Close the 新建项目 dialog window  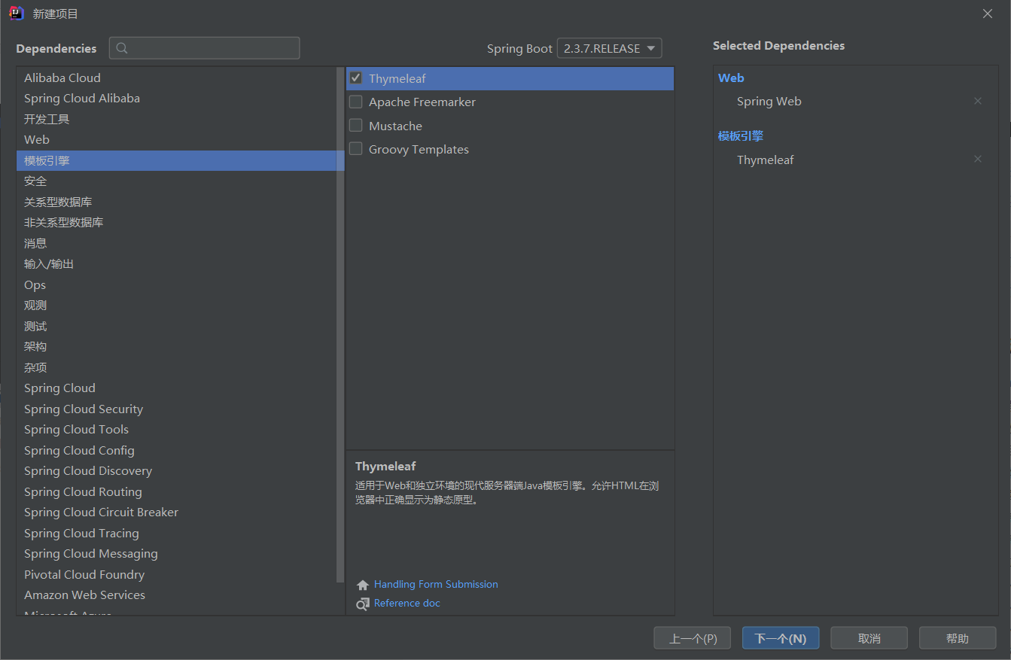pos(988,14)
